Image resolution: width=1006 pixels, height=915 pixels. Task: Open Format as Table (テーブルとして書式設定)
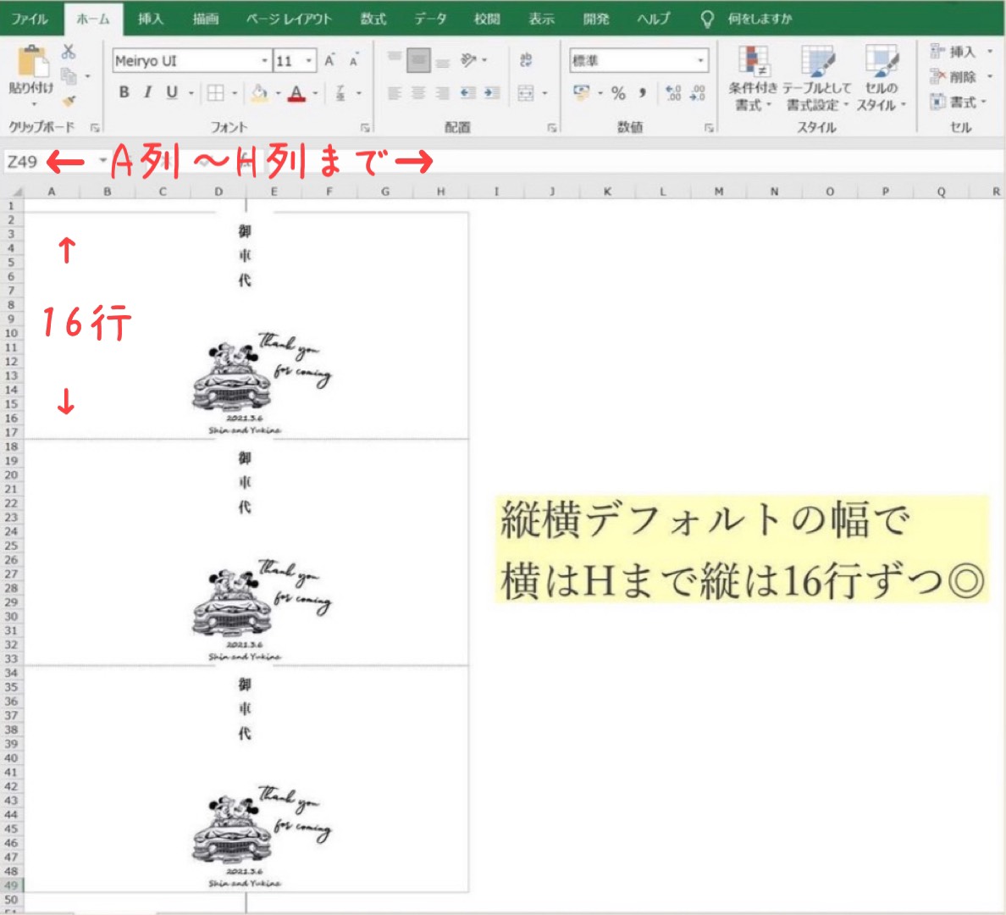[x=816, y=78]
